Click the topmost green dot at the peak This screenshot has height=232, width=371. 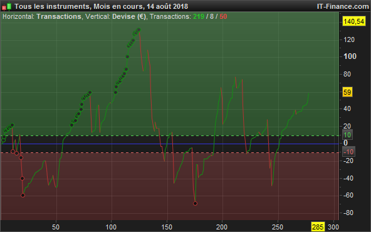coord(139,30)
